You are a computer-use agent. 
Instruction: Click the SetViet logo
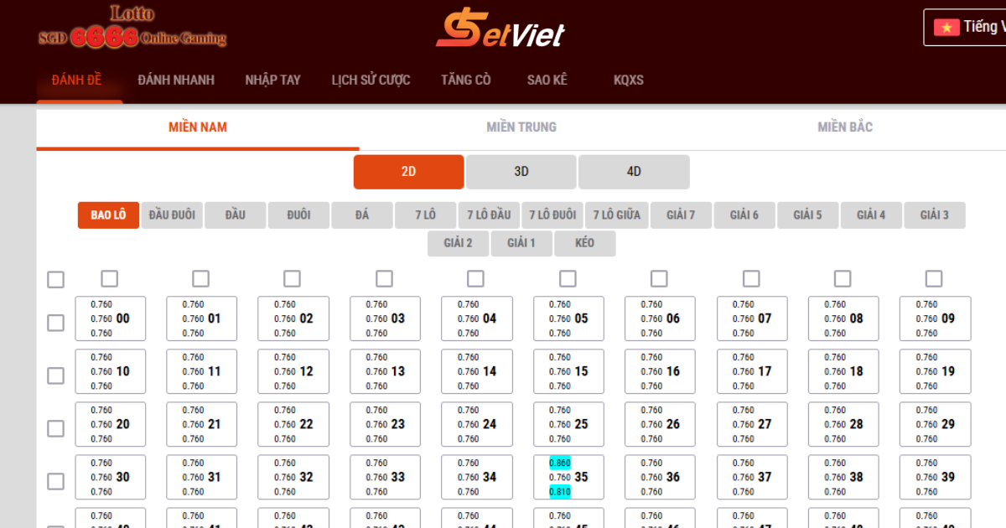(499, 29)
